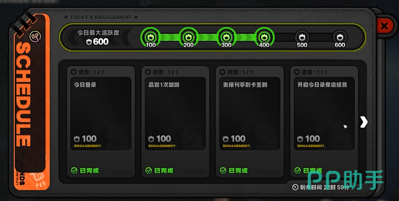Close the schedule panel with red X
Screen dimensions: 399x201
coord(384,26)
